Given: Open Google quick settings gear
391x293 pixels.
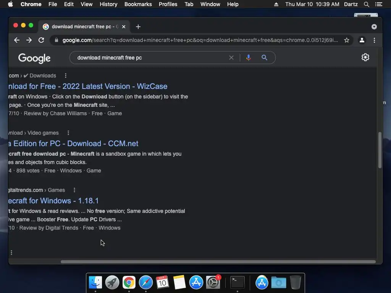Looking at the screenshot, I should tap(365, 57).
